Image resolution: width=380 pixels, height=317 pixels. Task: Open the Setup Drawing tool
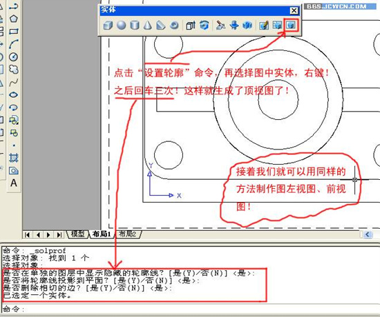click(x=264, y=25)
